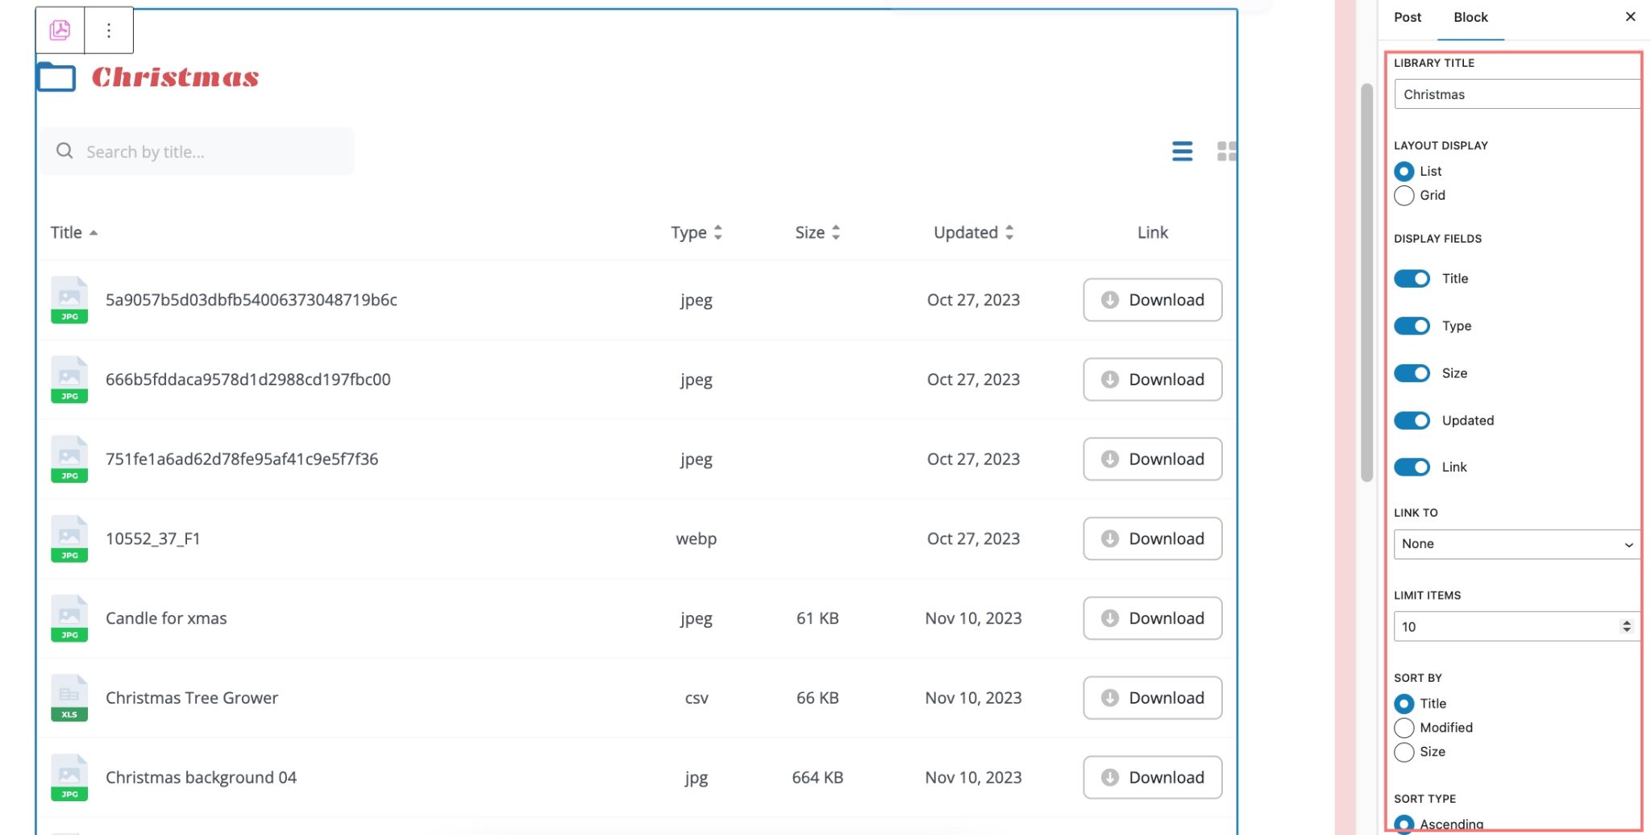Screen dimensions: 1651x835
Task: Switch to grid view using the grid icon
Action: [x=1225, y=151]
